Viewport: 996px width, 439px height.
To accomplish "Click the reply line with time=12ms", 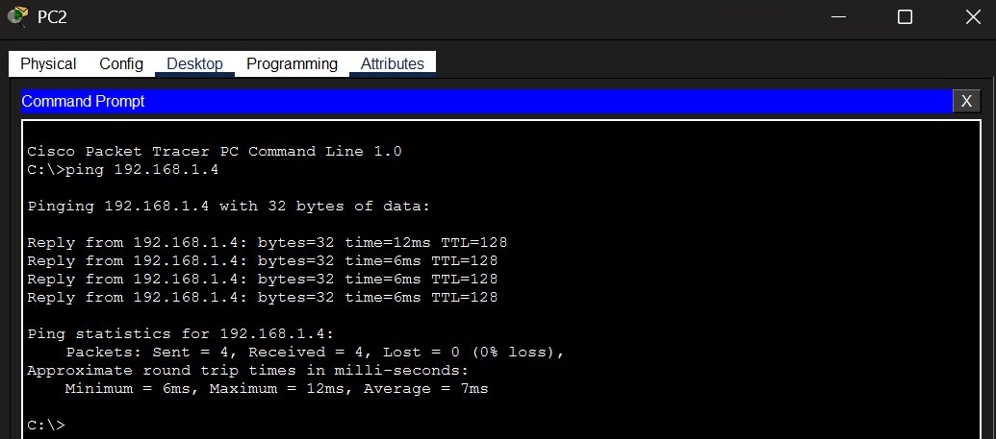I will click(x=267, y=243).
